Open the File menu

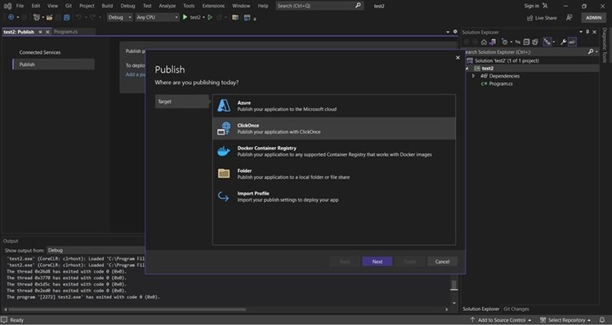(x=20, y=6)
